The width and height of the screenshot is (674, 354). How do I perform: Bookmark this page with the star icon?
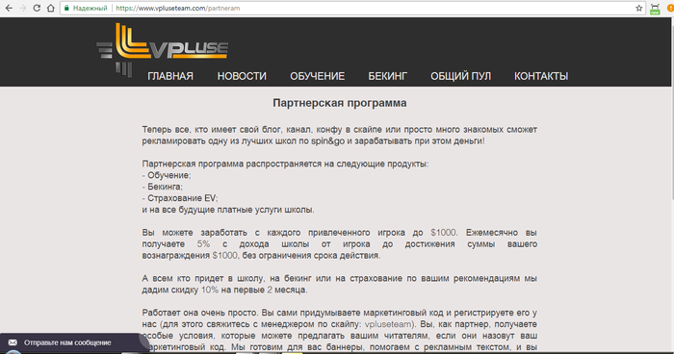638,8
